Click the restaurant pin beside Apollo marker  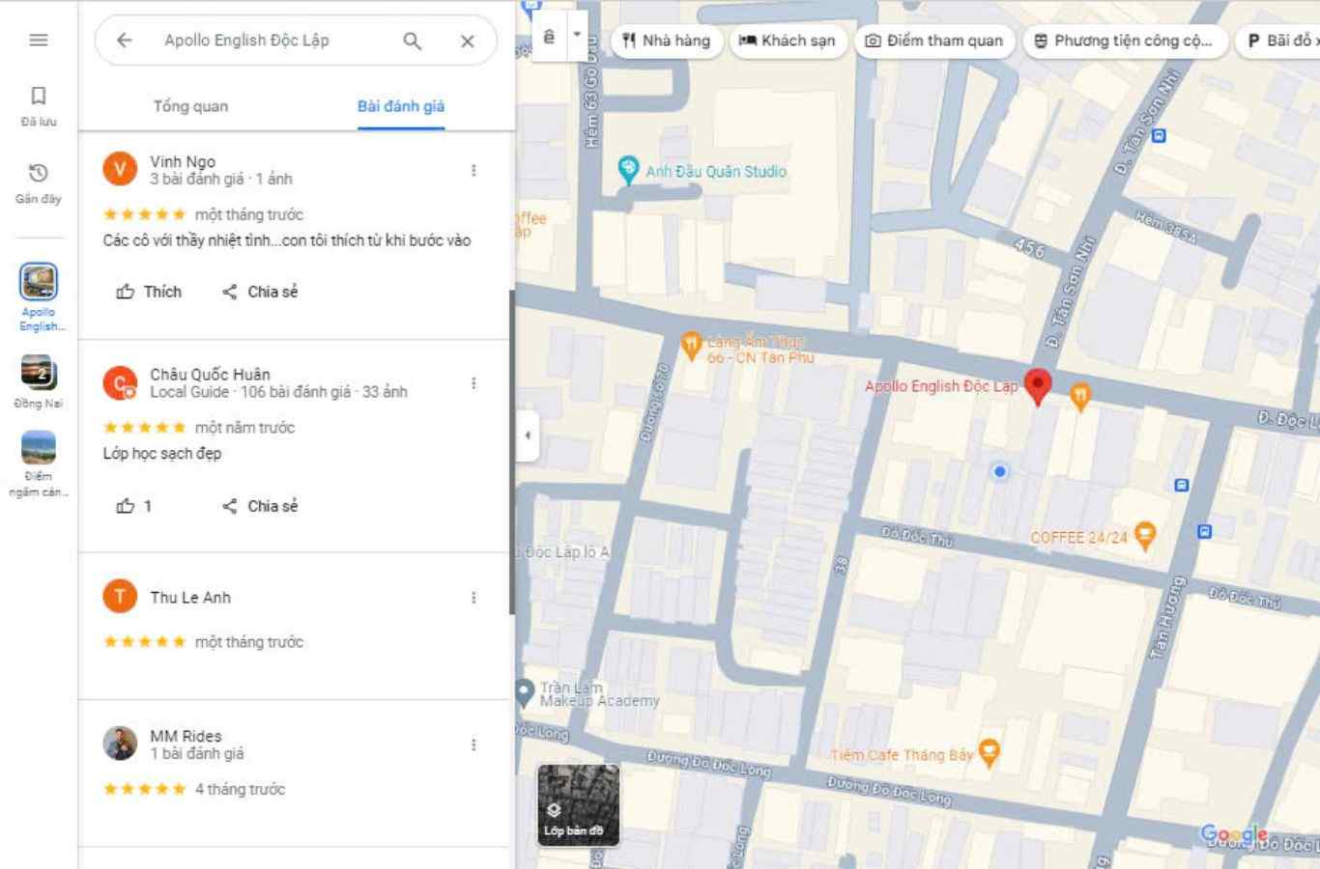[x=1080, y=395]
